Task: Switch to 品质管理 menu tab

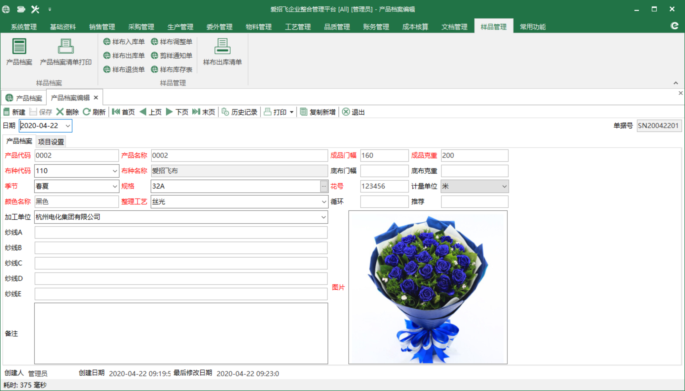Action: pos(337,27)
